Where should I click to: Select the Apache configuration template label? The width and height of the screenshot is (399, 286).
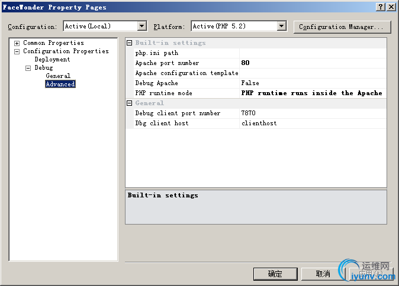187,73
